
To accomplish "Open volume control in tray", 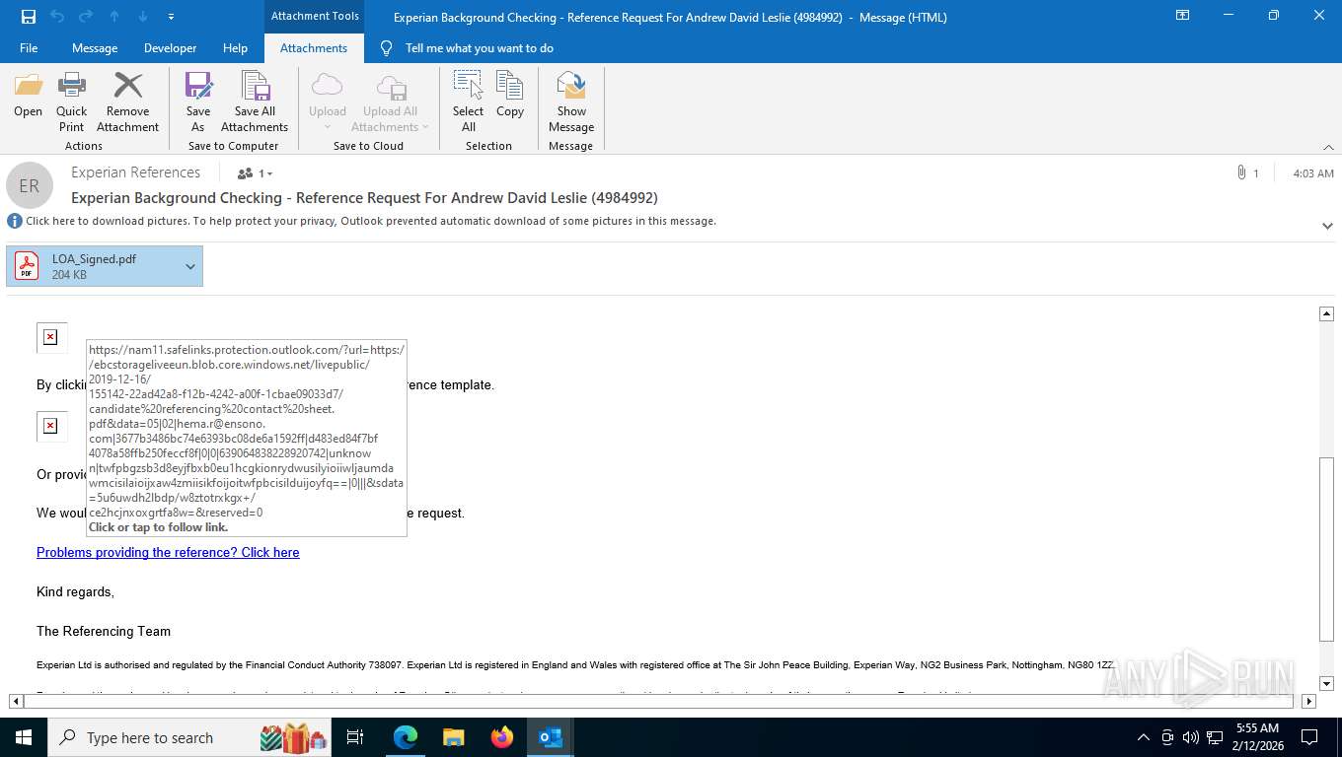I will click(1190, 737).
